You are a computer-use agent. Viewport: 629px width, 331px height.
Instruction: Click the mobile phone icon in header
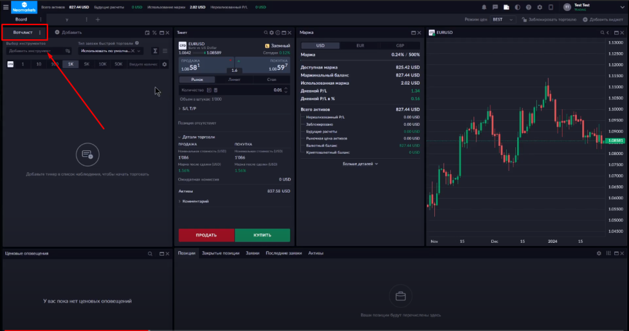(x=551, y=7)
